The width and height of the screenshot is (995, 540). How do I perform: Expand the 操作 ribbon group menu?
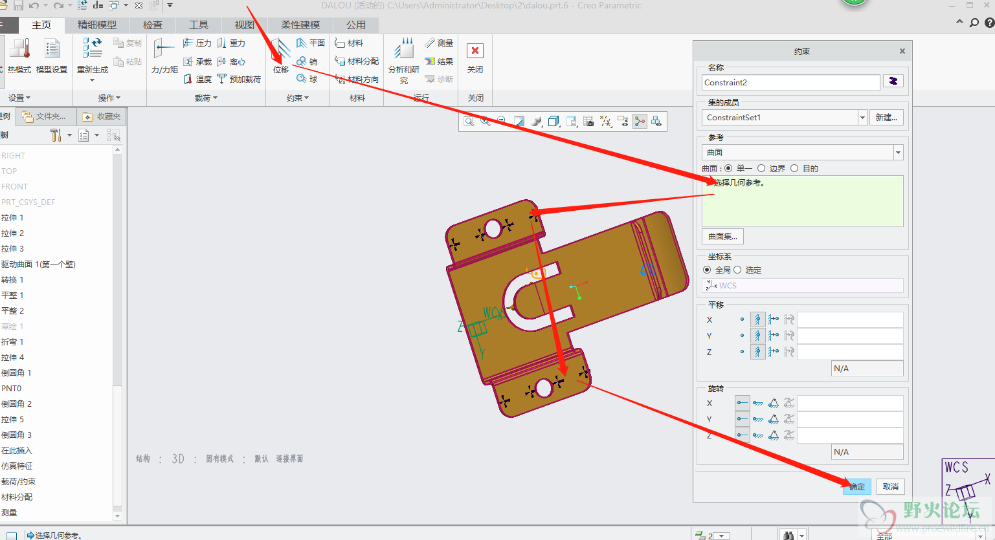click(109, 98)
